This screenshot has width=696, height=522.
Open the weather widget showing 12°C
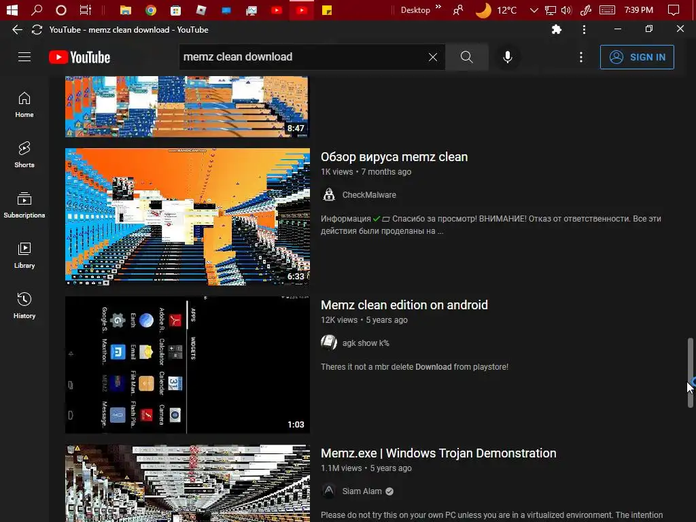click(x=495, y=10)
